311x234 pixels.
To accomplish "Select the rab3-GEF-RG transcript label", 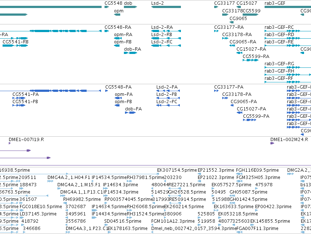I will click(279, 64).
